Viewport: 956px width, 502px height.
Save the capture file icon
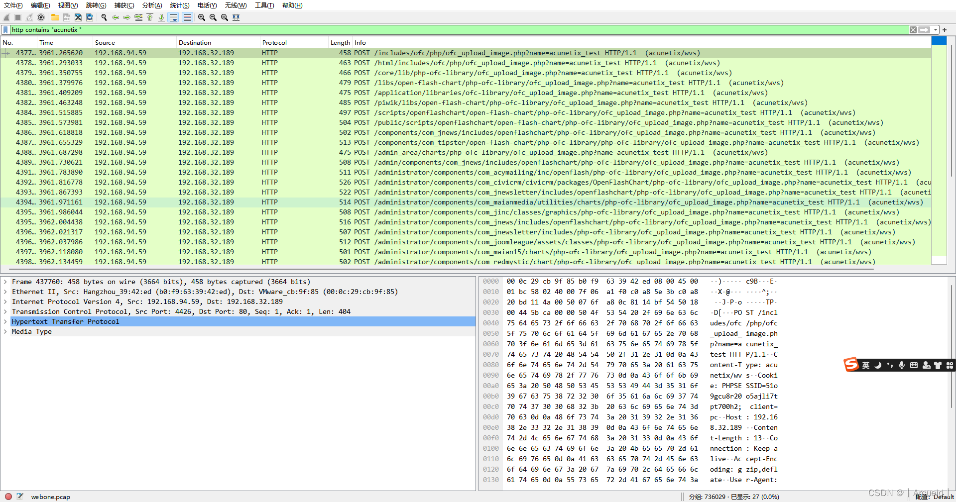point(66,17)
